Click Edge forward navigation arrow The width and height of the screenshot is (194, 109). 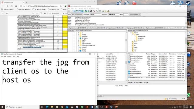tap(7, 6)
